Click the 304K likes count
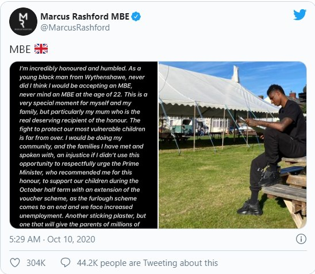The height and width of the screenshot is (274, 315). pyautogui.click(x=36, y=263)
